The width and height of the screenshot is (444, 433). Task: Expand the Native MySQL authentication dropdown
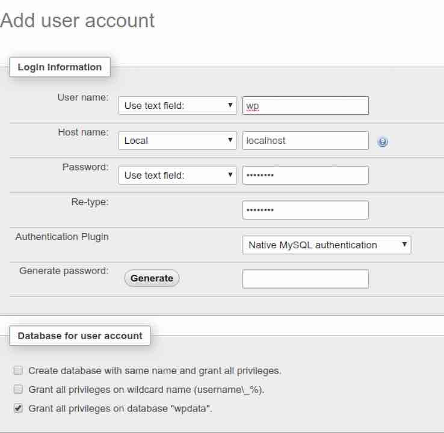pos(327,245)
